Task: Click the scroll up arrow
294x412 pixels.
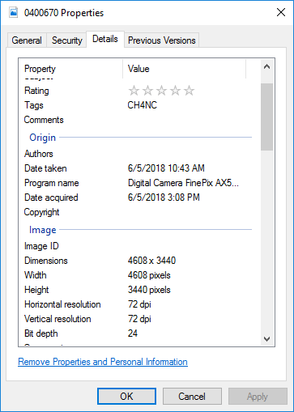Action: click(266, 66)
